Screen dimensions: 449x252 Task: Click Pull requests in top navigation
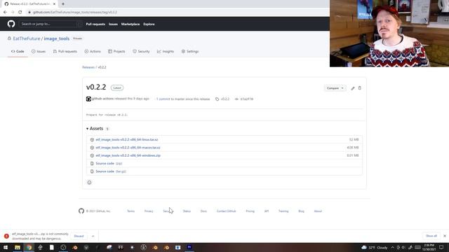(x=95, y=24)
